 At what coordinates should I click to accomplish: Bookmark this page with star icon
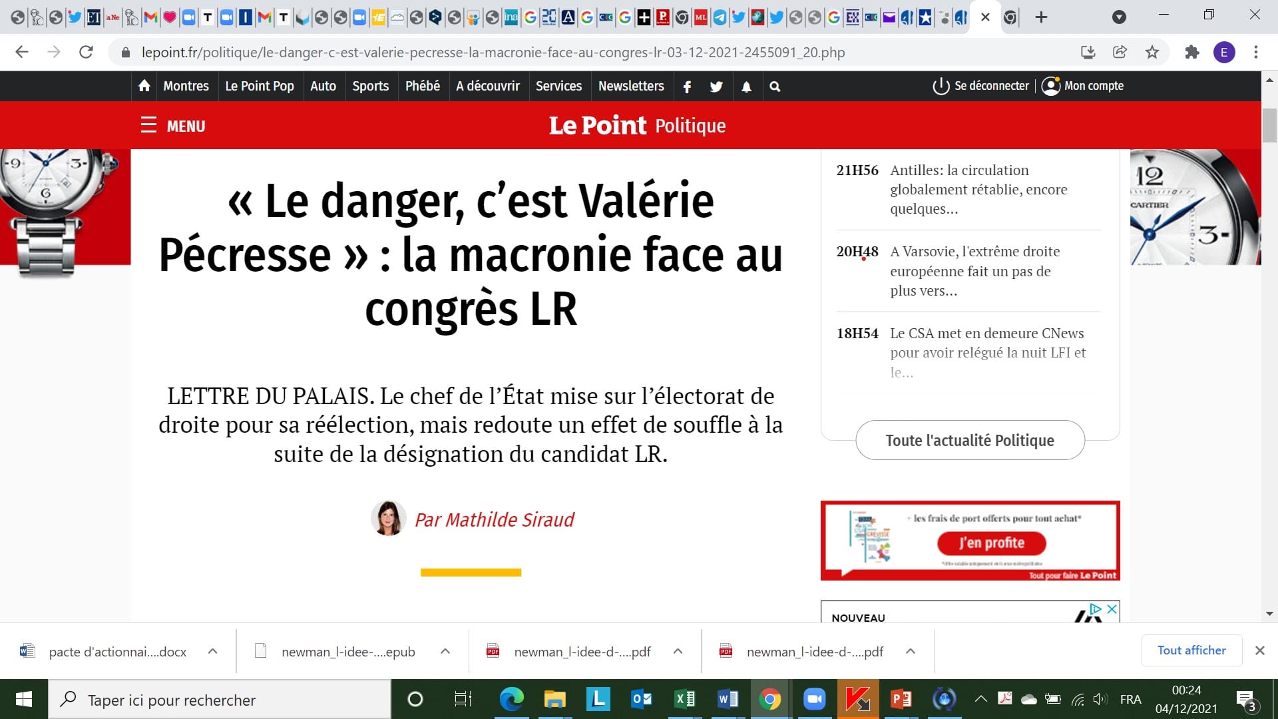tap(1152, 52)
